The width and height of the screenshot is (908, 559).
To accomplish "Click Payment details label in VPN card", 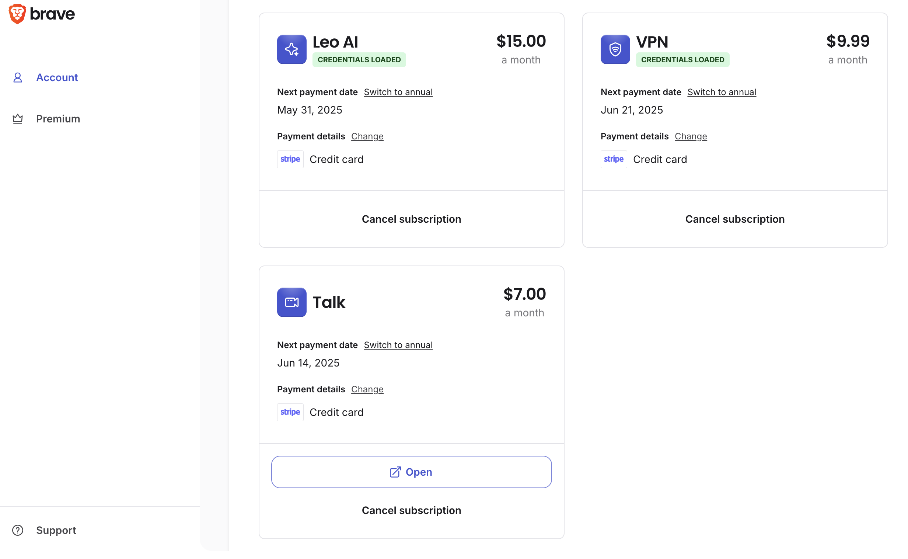I will [x=635, y=136].
